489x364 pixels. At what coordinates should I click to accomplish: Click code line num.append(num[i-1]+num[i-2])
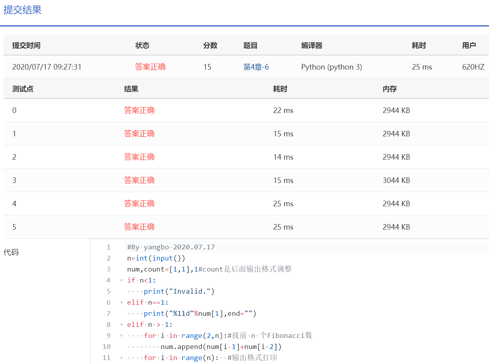221,347
